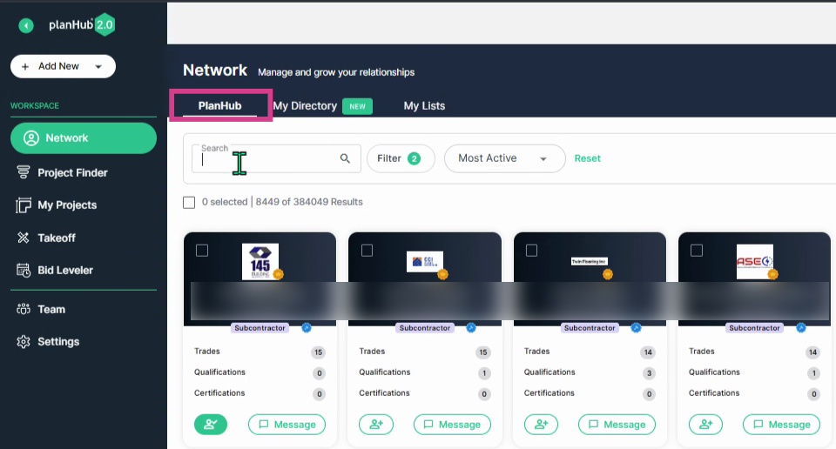The image size is (836, 449).
Task: Open Network in workspace sidebar
Action: [x=84, y=138]
